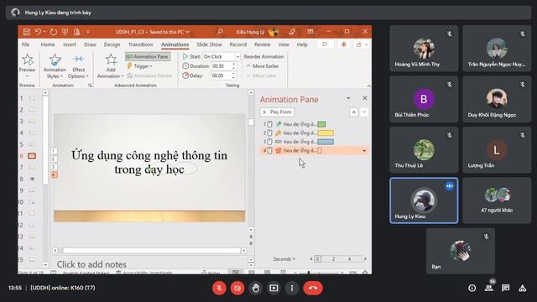Open the activities shapes icon in Meet
The width and height of the screenshot is (537, 302).
click(x=522, y=288)
